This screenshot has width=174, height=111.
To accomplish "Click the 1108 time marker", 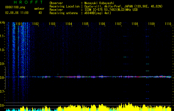I will [135, 24].
